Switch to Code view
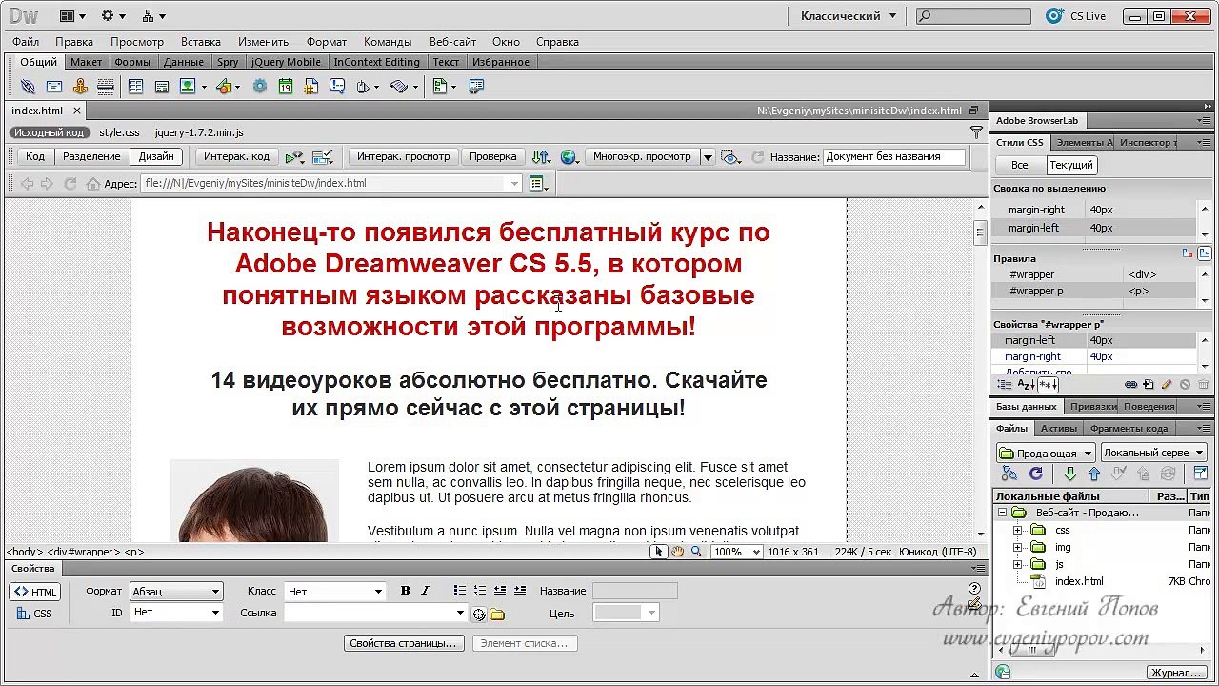 (x=35, y=156)
